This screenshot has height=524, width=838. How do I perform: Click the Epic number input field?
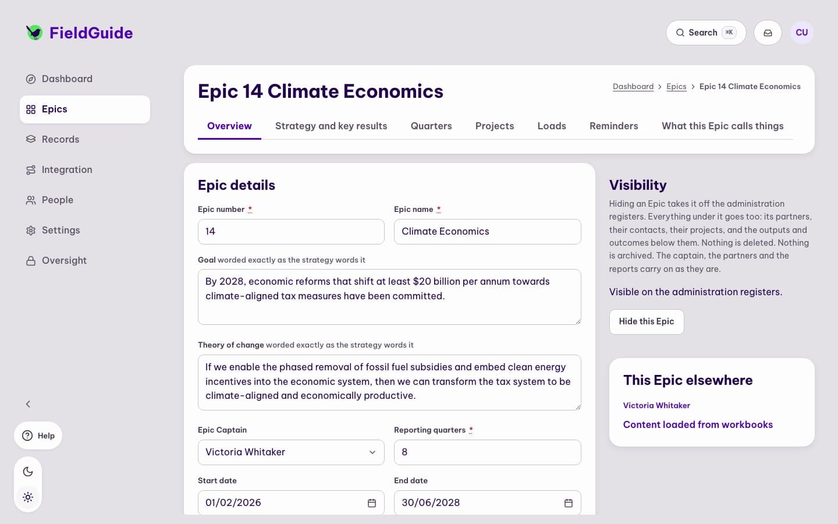[291, 232]
